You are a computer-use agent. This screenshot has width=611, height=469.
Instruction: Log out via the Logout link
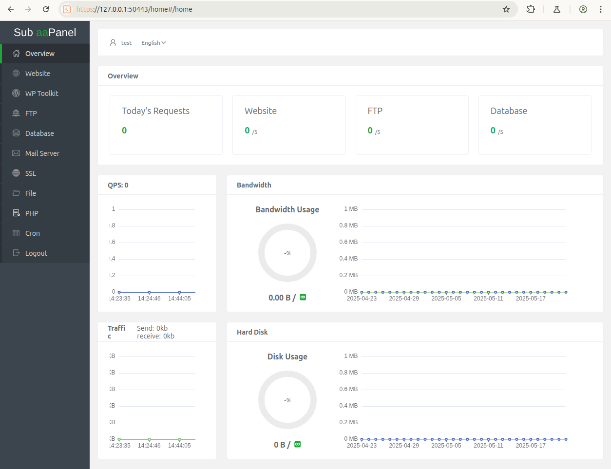click(x=36, y=253)
